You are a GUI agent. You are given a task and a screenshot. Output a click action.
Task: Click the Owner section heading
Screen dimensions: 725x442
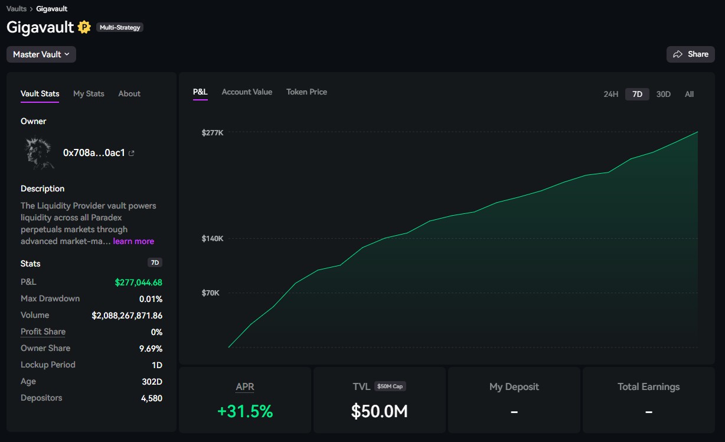coord(34,121)
